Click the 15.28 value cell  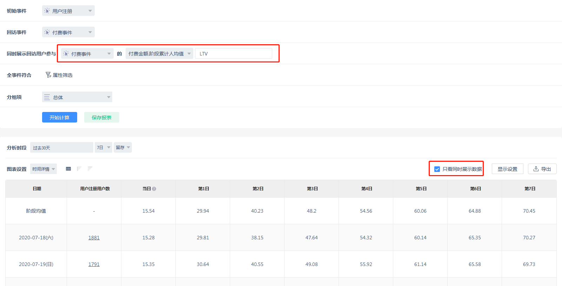click(149, 238)
